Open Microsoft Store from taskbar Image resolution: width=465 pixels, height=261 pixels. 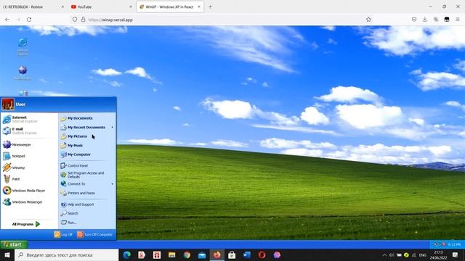tap(232, 254)
